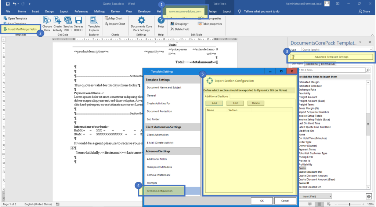This screenshot has height=207, width=376.
Task: Switch to the Home ribbon tab
Action: (22, 11)
